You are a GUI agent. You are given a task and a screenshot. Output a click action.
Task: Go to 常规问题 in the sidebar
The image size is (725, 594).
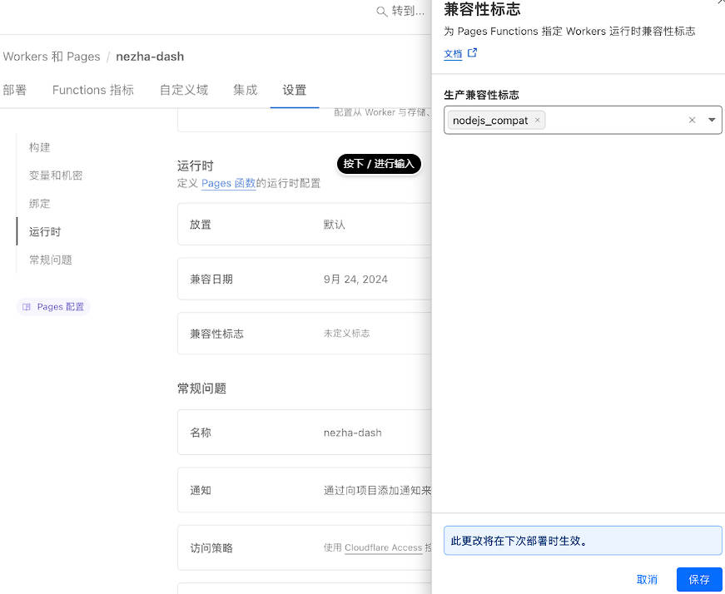click(x=51, y=260)
